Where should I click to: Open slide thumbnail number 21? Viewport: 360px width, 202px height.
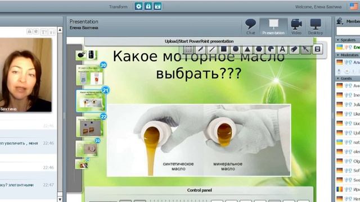coord(91,101)
